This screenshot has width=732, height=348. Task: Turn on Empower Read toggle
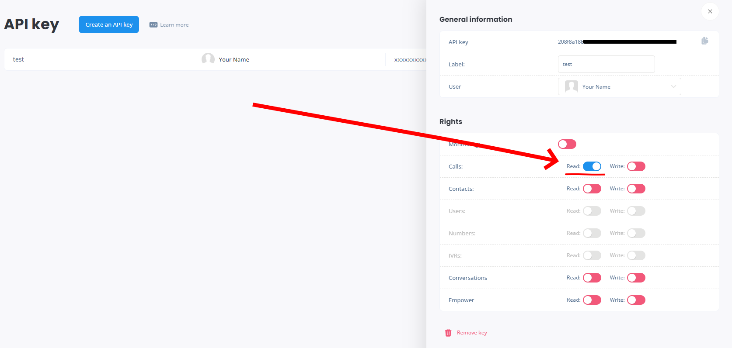coord(592,300)
